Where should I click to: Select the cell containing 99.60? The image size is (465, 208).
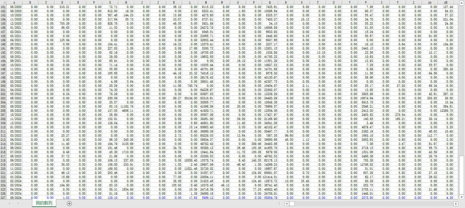click(x=286, y=135)
